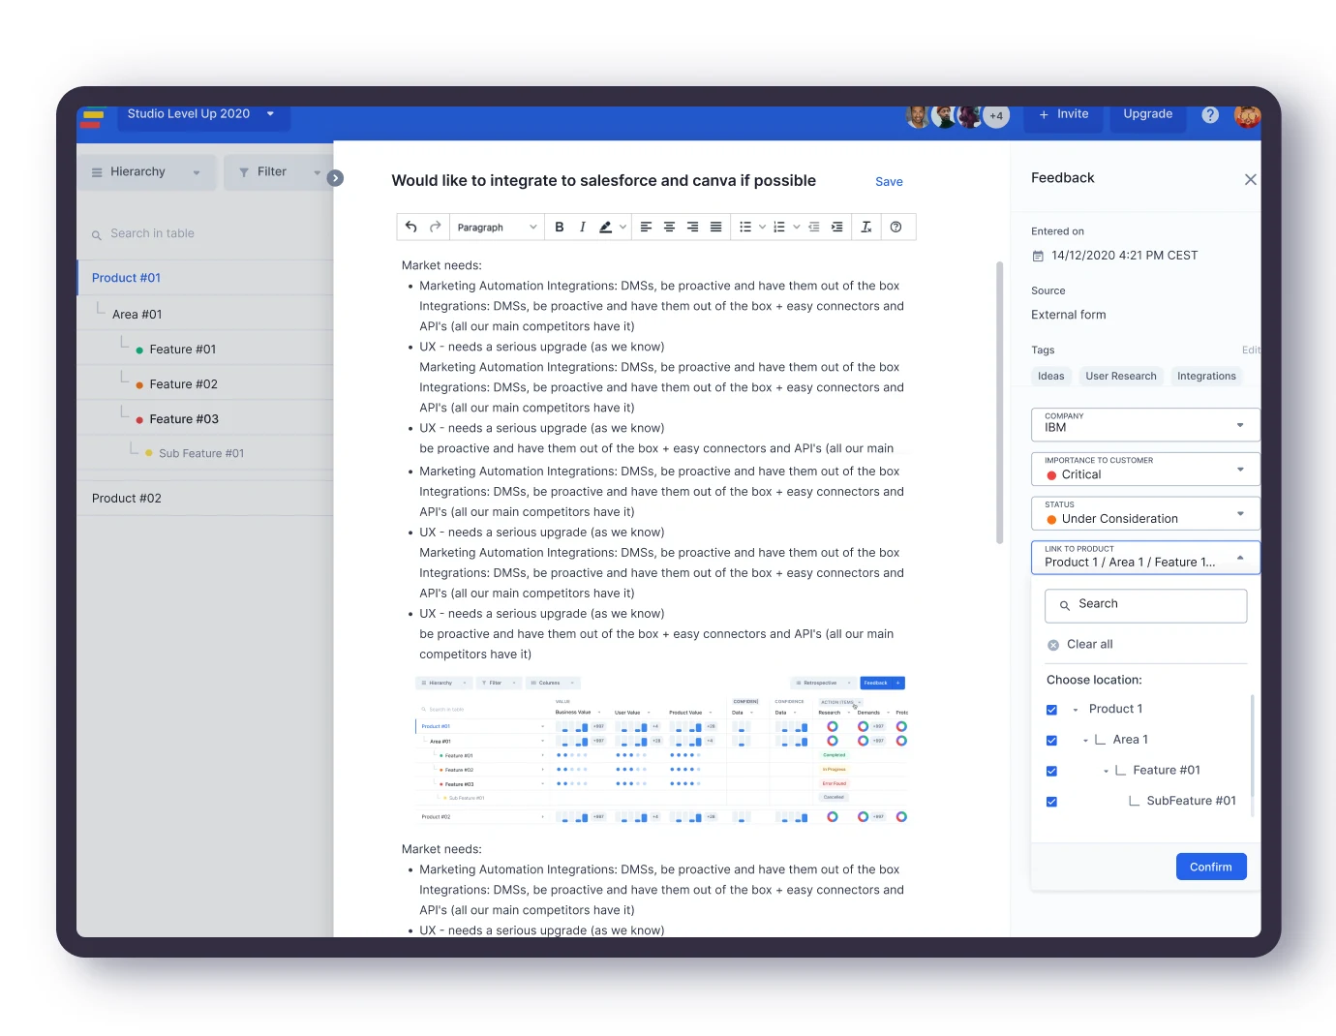Select Product #02 in the hierarchy

pos(205,499)
